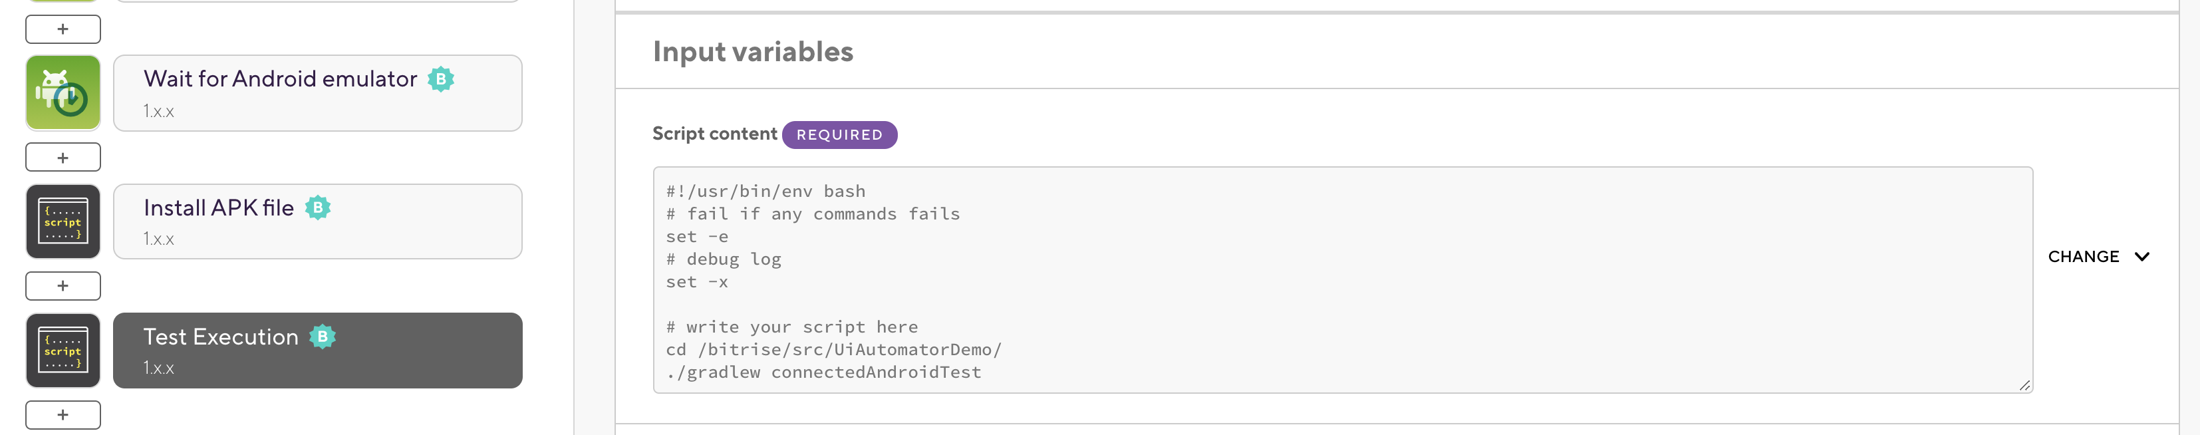Click the purple REQUIRED badge
Viewport: 2200px width, 435px height.
[x=839, y=135]
